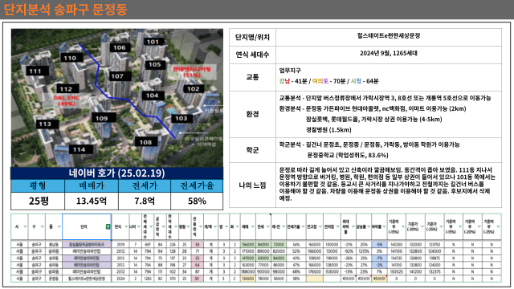Click the 13.45억 sale price cell

coord(91,201)
